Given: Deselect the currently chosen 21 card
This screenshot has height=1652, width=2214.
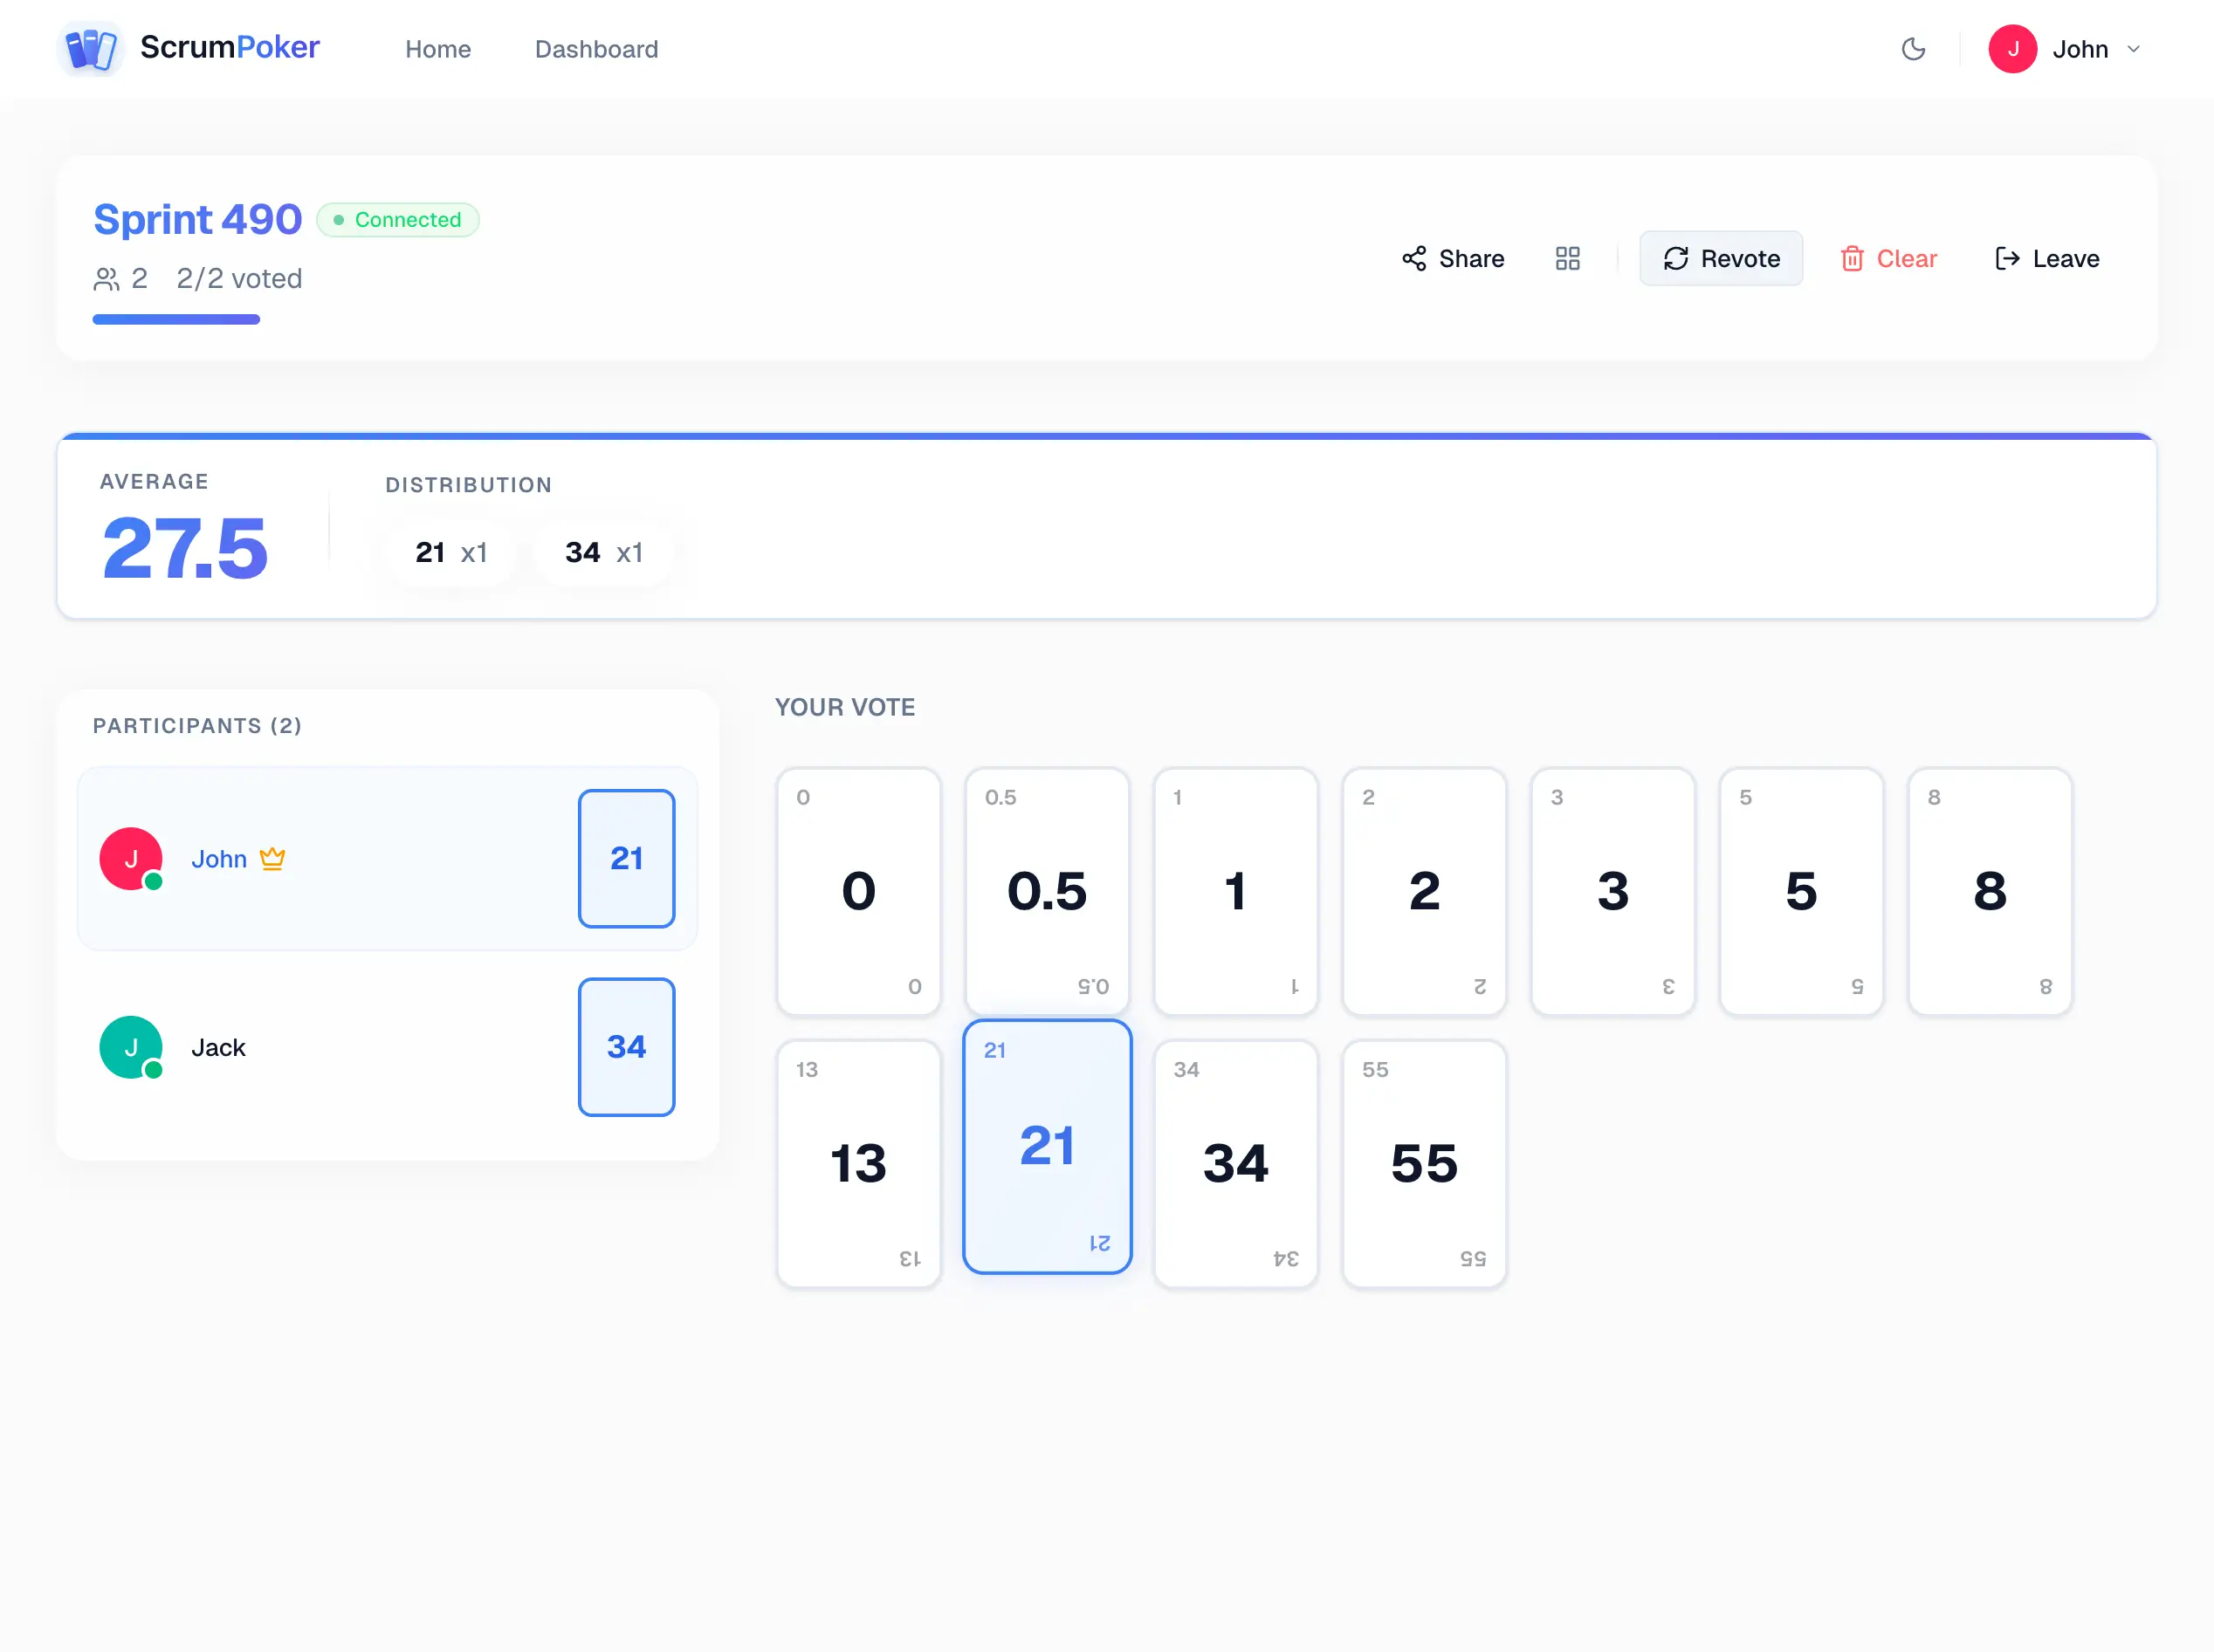Looking at the screenshot, I should click(1047, 1147).
